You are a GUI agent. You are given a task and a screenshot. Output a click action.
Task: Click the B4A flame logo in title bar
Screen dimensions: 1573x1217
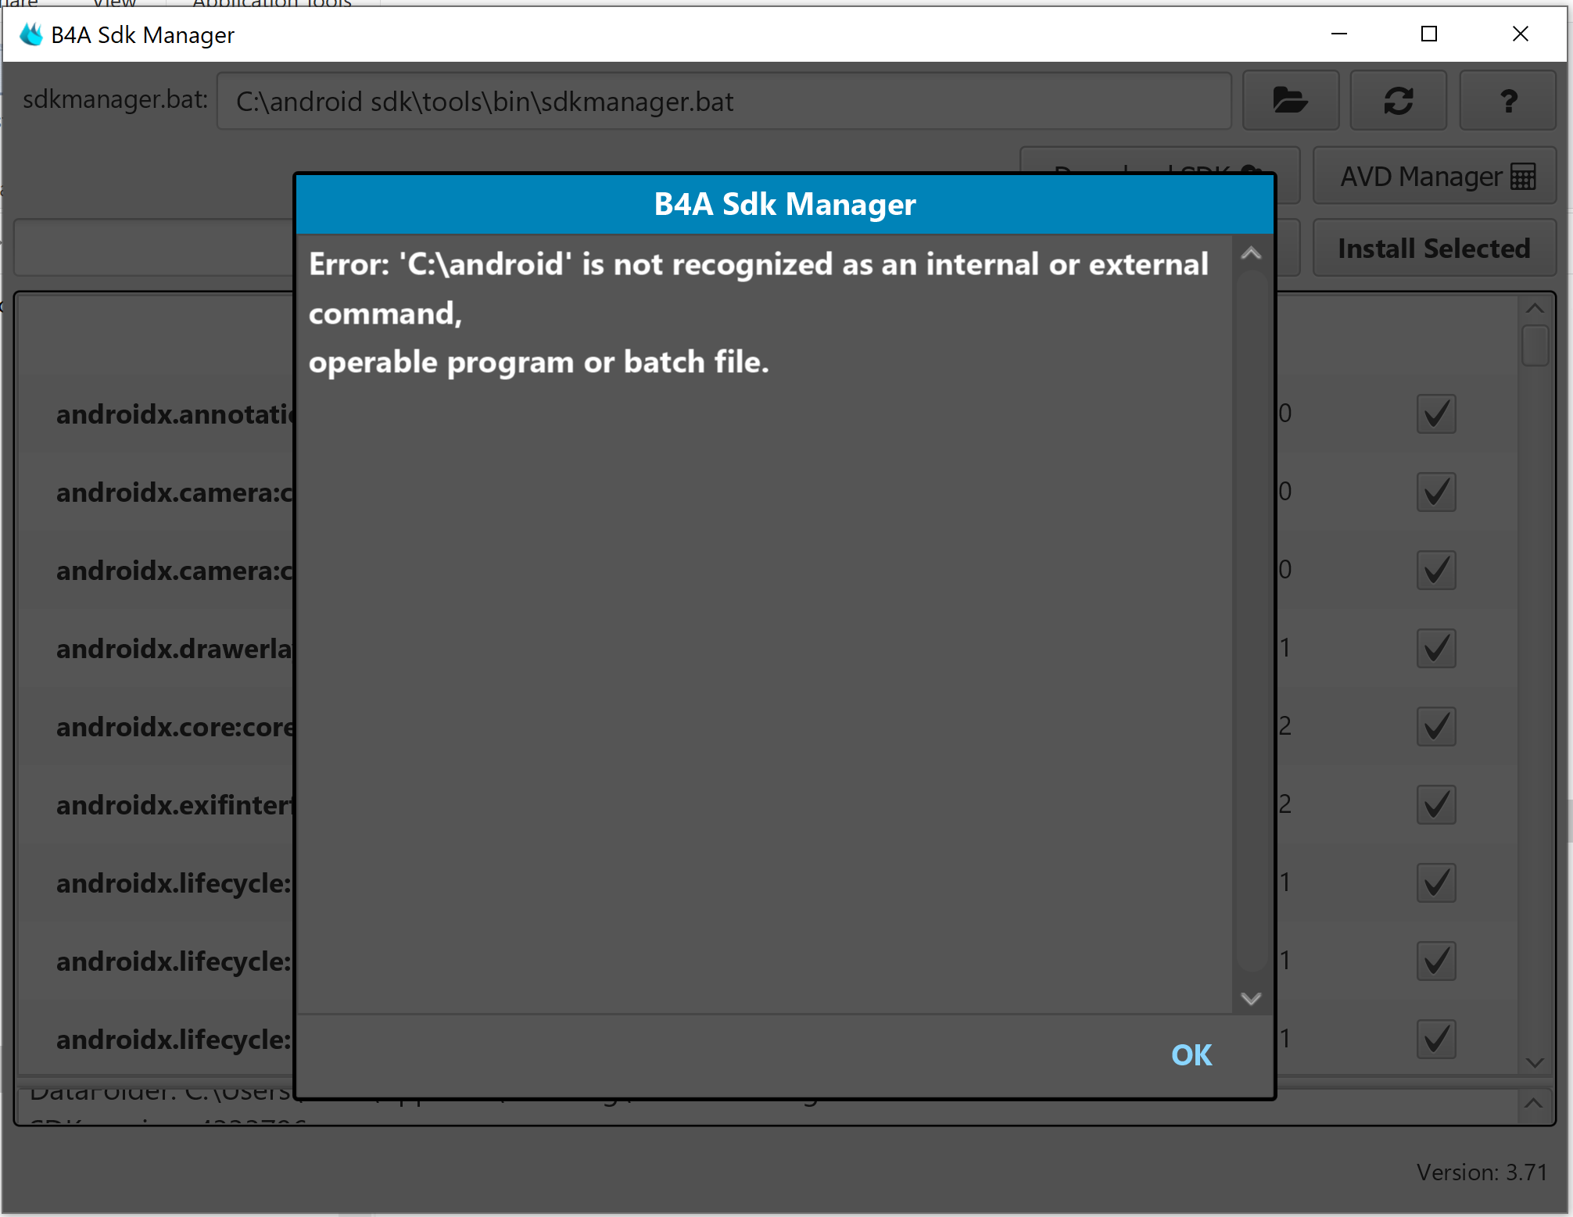click(30, 34)
